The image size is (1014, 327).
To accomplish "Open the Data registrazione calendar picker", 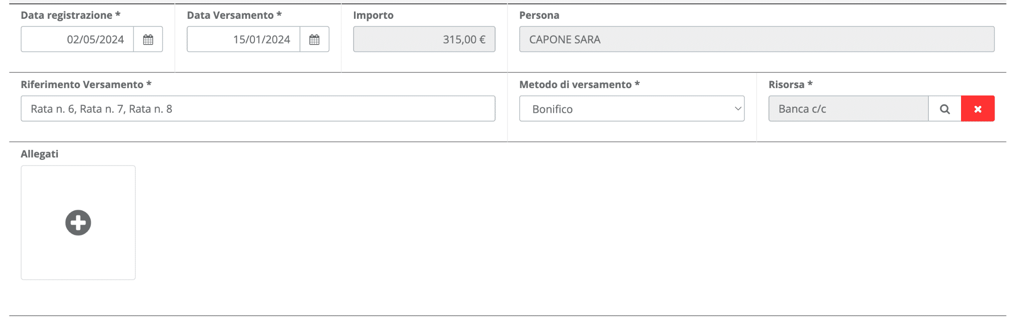I will (x=148, y=39).
